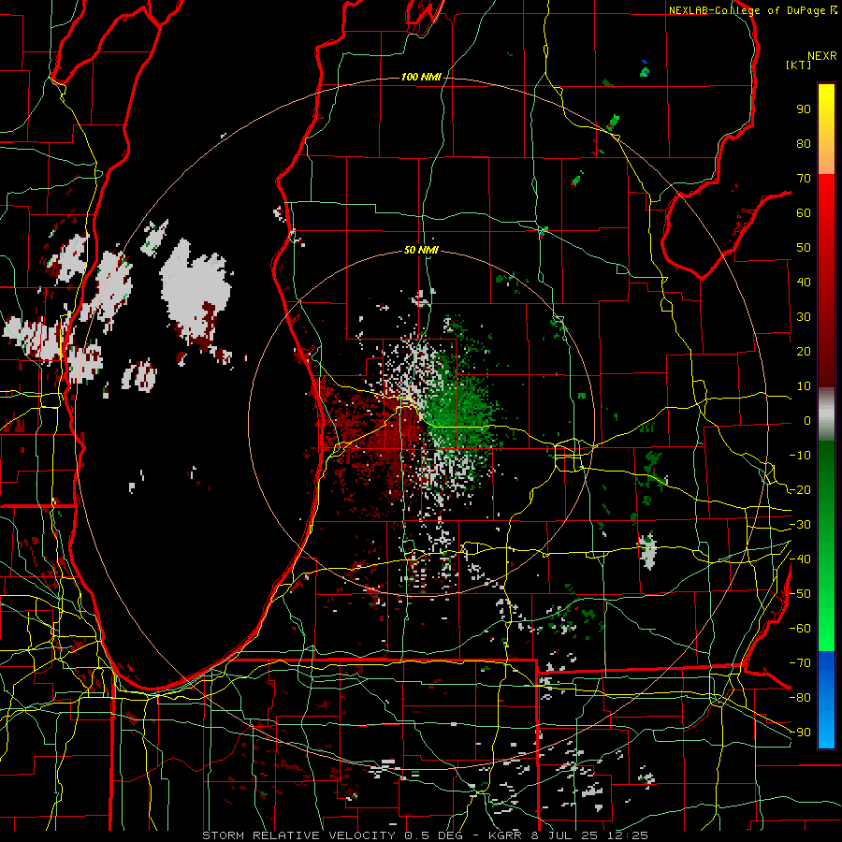Click the -60 knot scale label
842x842 pixels.
click(800, 629)
